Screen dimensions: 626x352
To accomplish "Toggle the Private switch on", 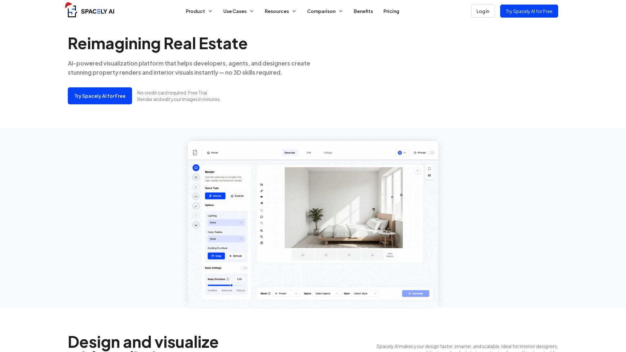I will [x=431, y=153].
